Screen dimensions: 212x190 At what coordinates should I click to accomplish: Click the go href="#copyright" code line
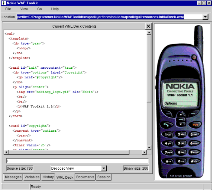(39, 77)
